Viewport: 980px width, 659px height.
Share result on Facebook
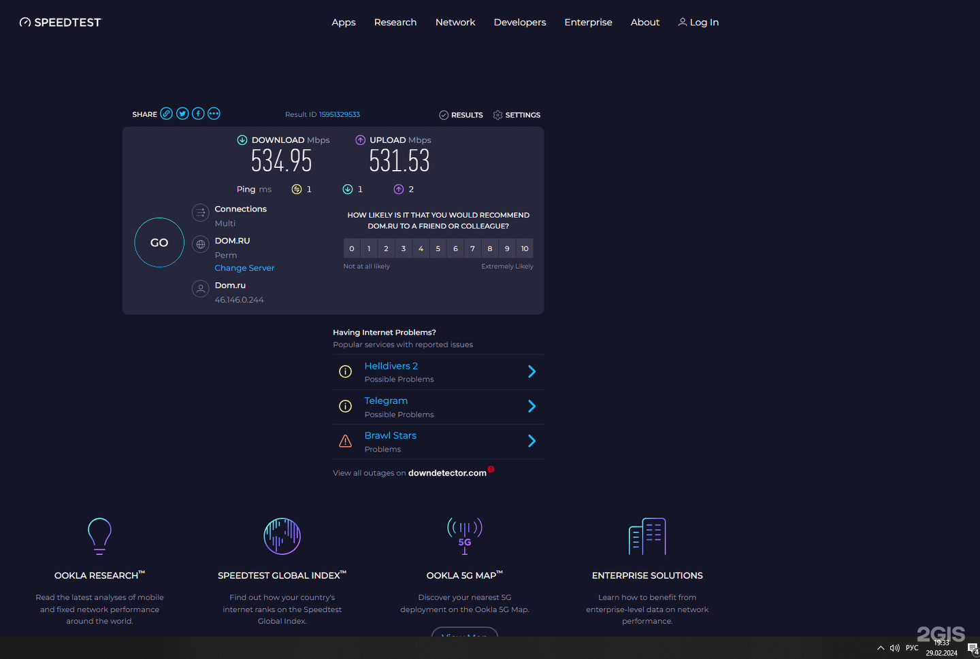pyautogui.click(x=198, y=114)
